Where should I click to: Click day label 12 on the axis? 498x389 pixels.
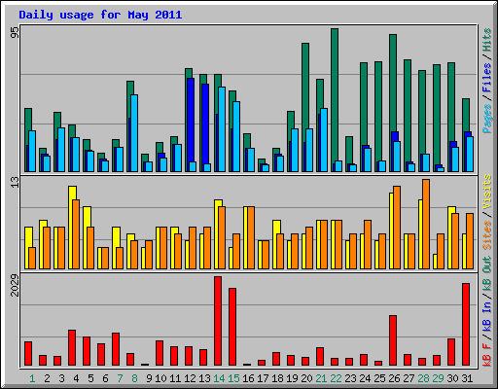pos(190,378)
